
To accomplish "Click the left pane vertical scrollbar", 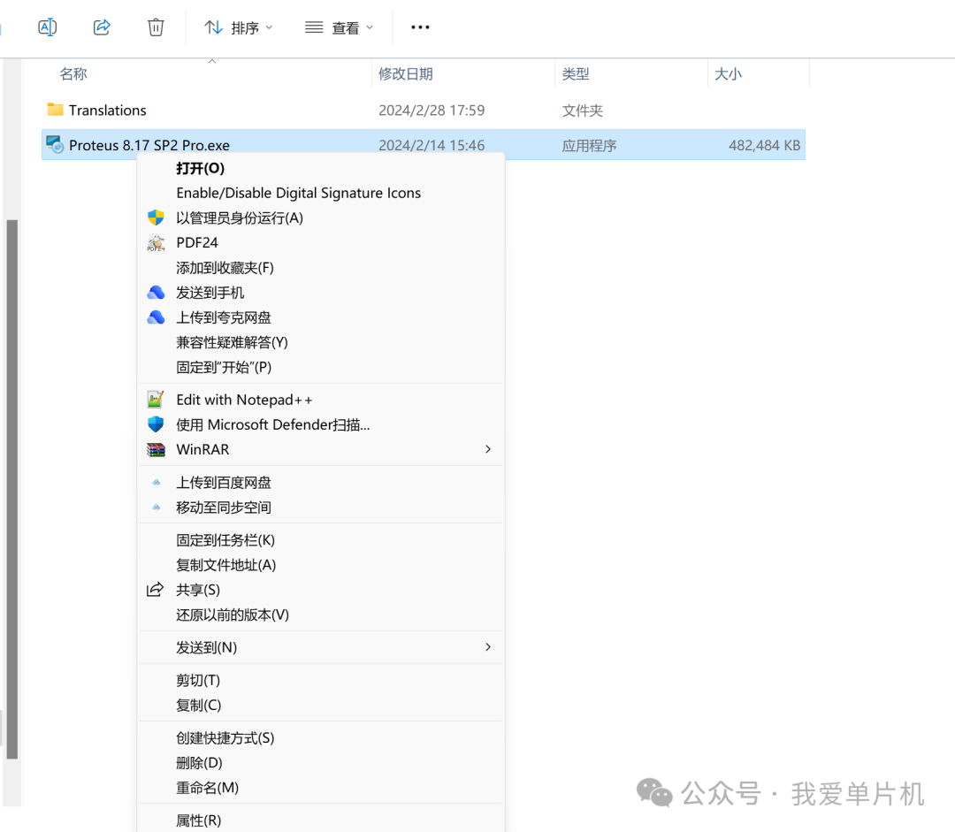I will pyautogui.click(x=11, y=489).
